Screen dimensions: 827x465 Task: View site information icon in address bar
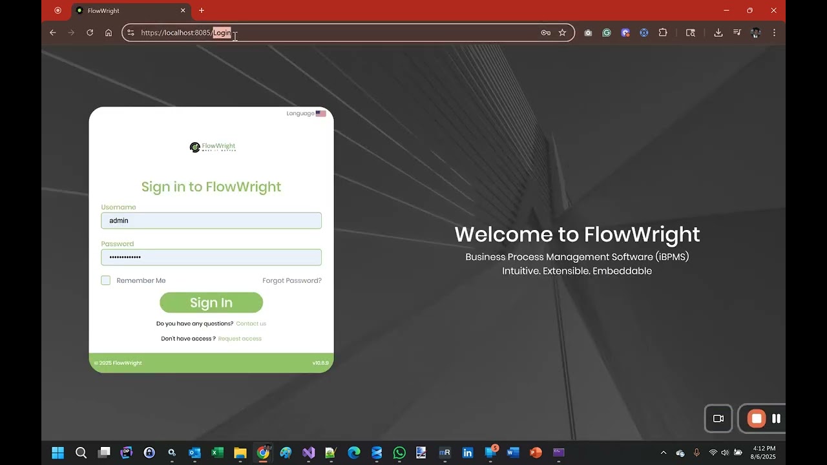[131, 33]
